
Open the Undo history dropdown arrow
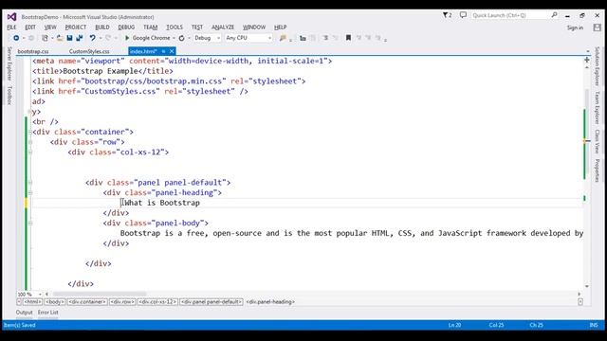101,38
